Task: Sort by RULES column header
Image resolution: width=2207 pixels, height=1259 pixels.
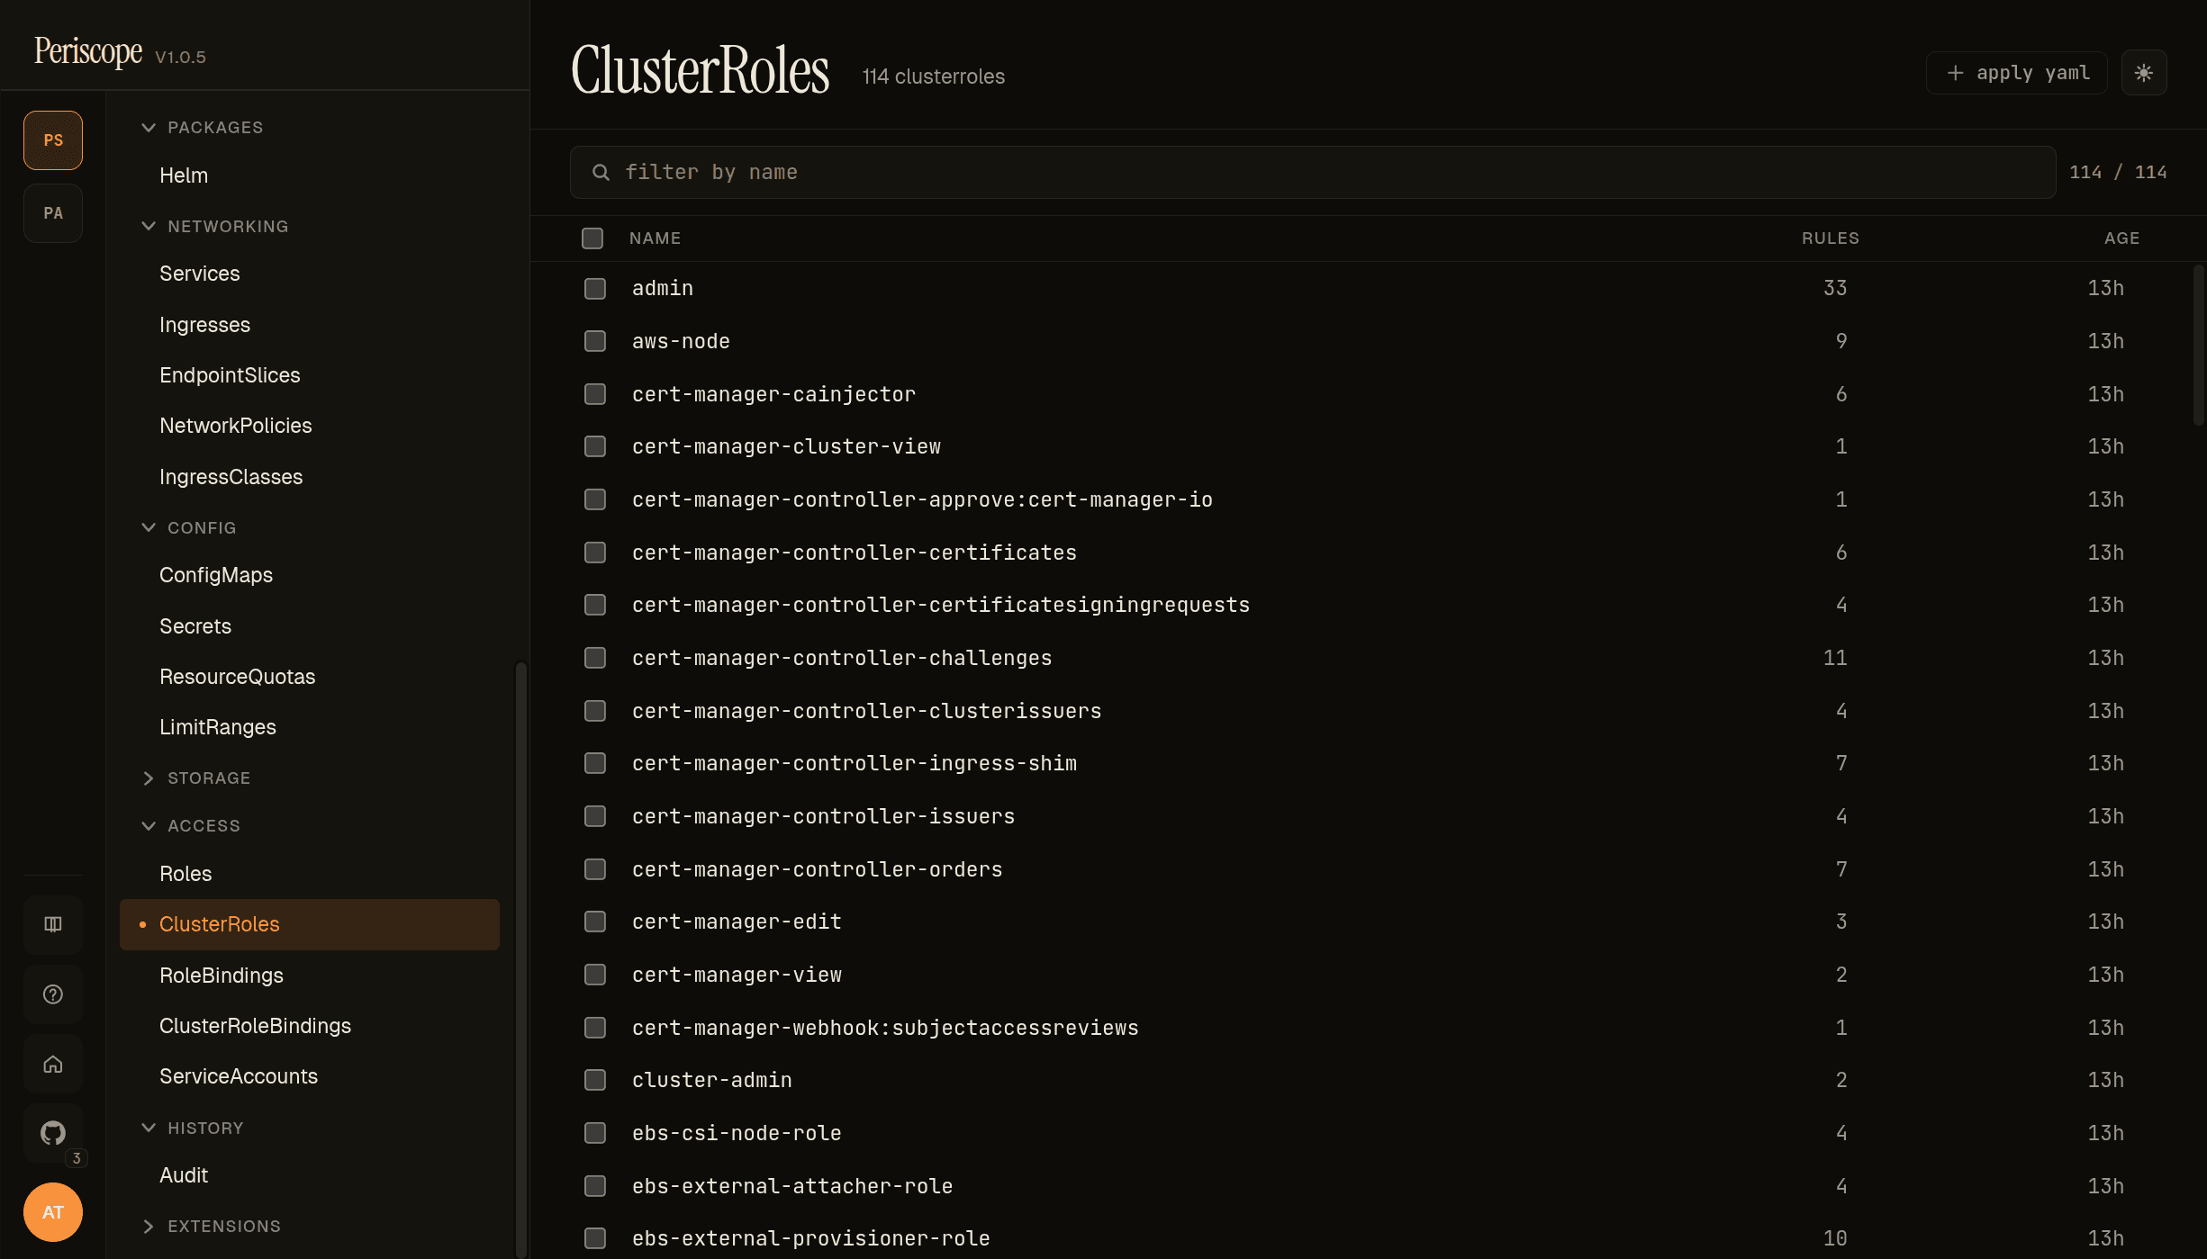Action: coord(1831,238)
